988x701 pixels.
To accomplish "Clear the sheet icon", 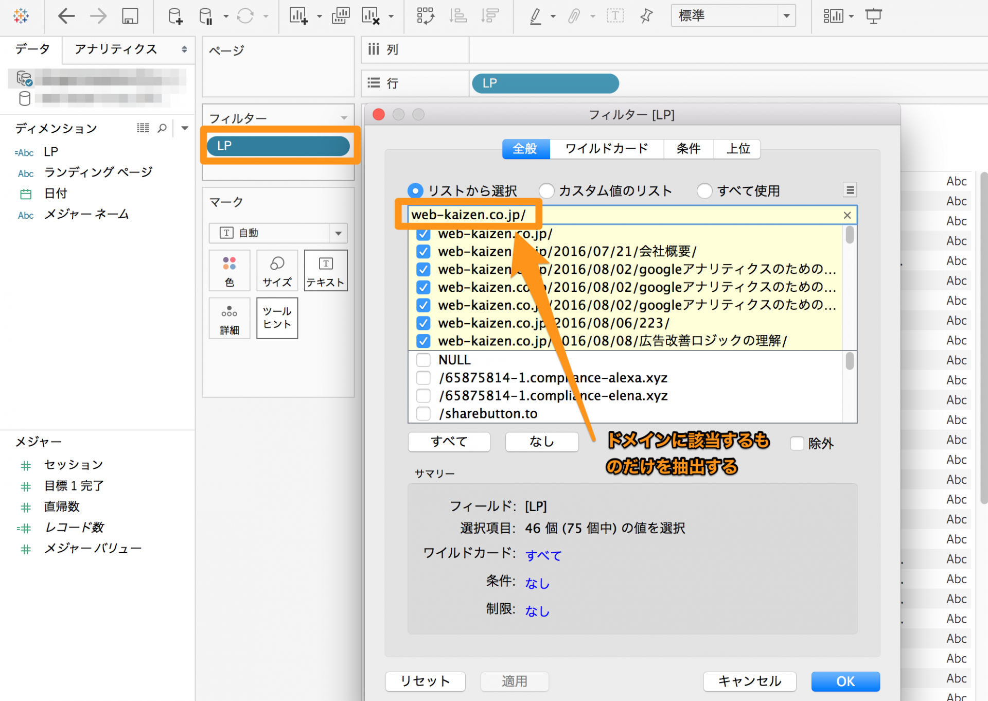I will click(x=370, y=16).
